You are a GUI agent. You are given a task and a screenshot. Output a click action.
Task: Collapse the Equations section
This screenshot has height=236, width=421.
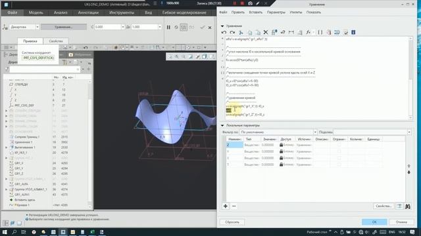[222, 26]
